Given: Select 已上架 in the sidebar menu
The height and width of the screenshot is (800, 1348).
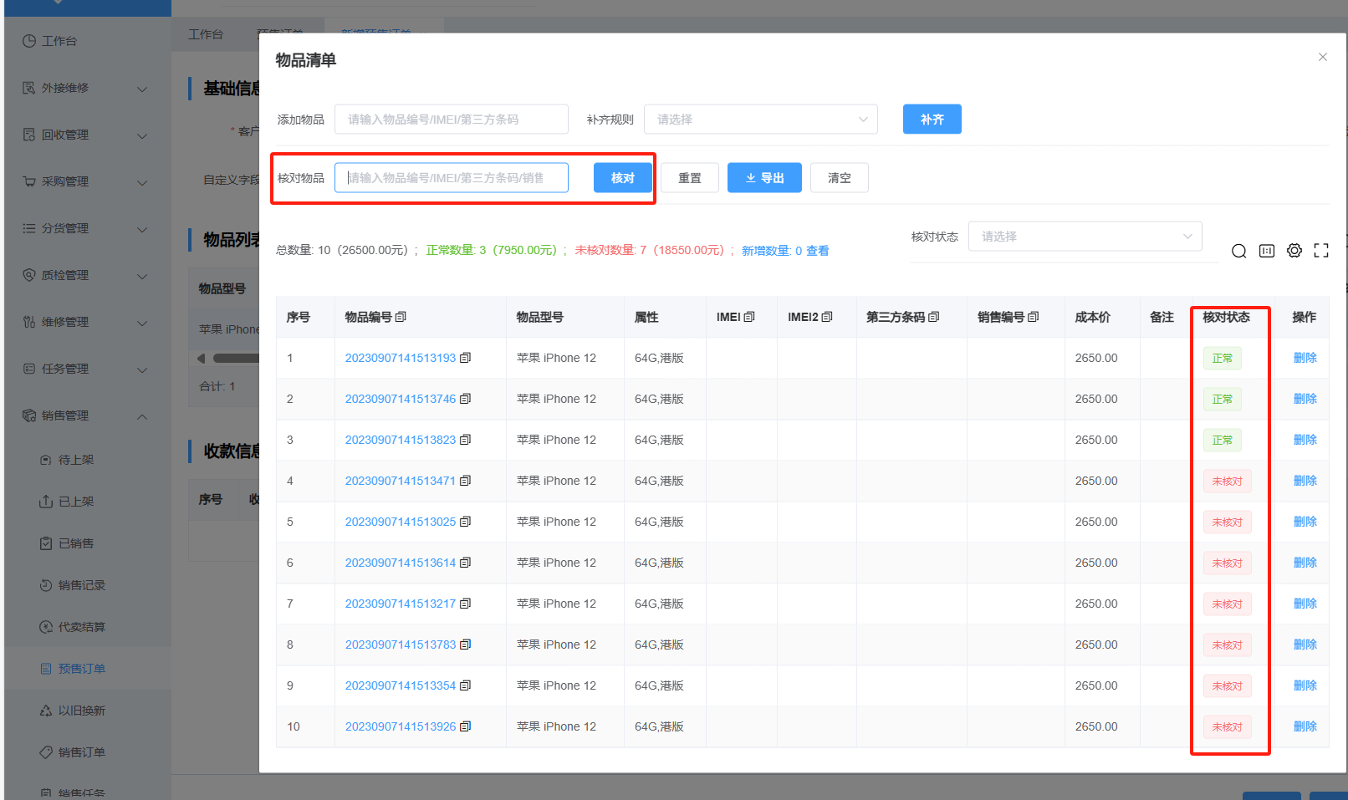Looking at the screenshot, I should [76, 502].
